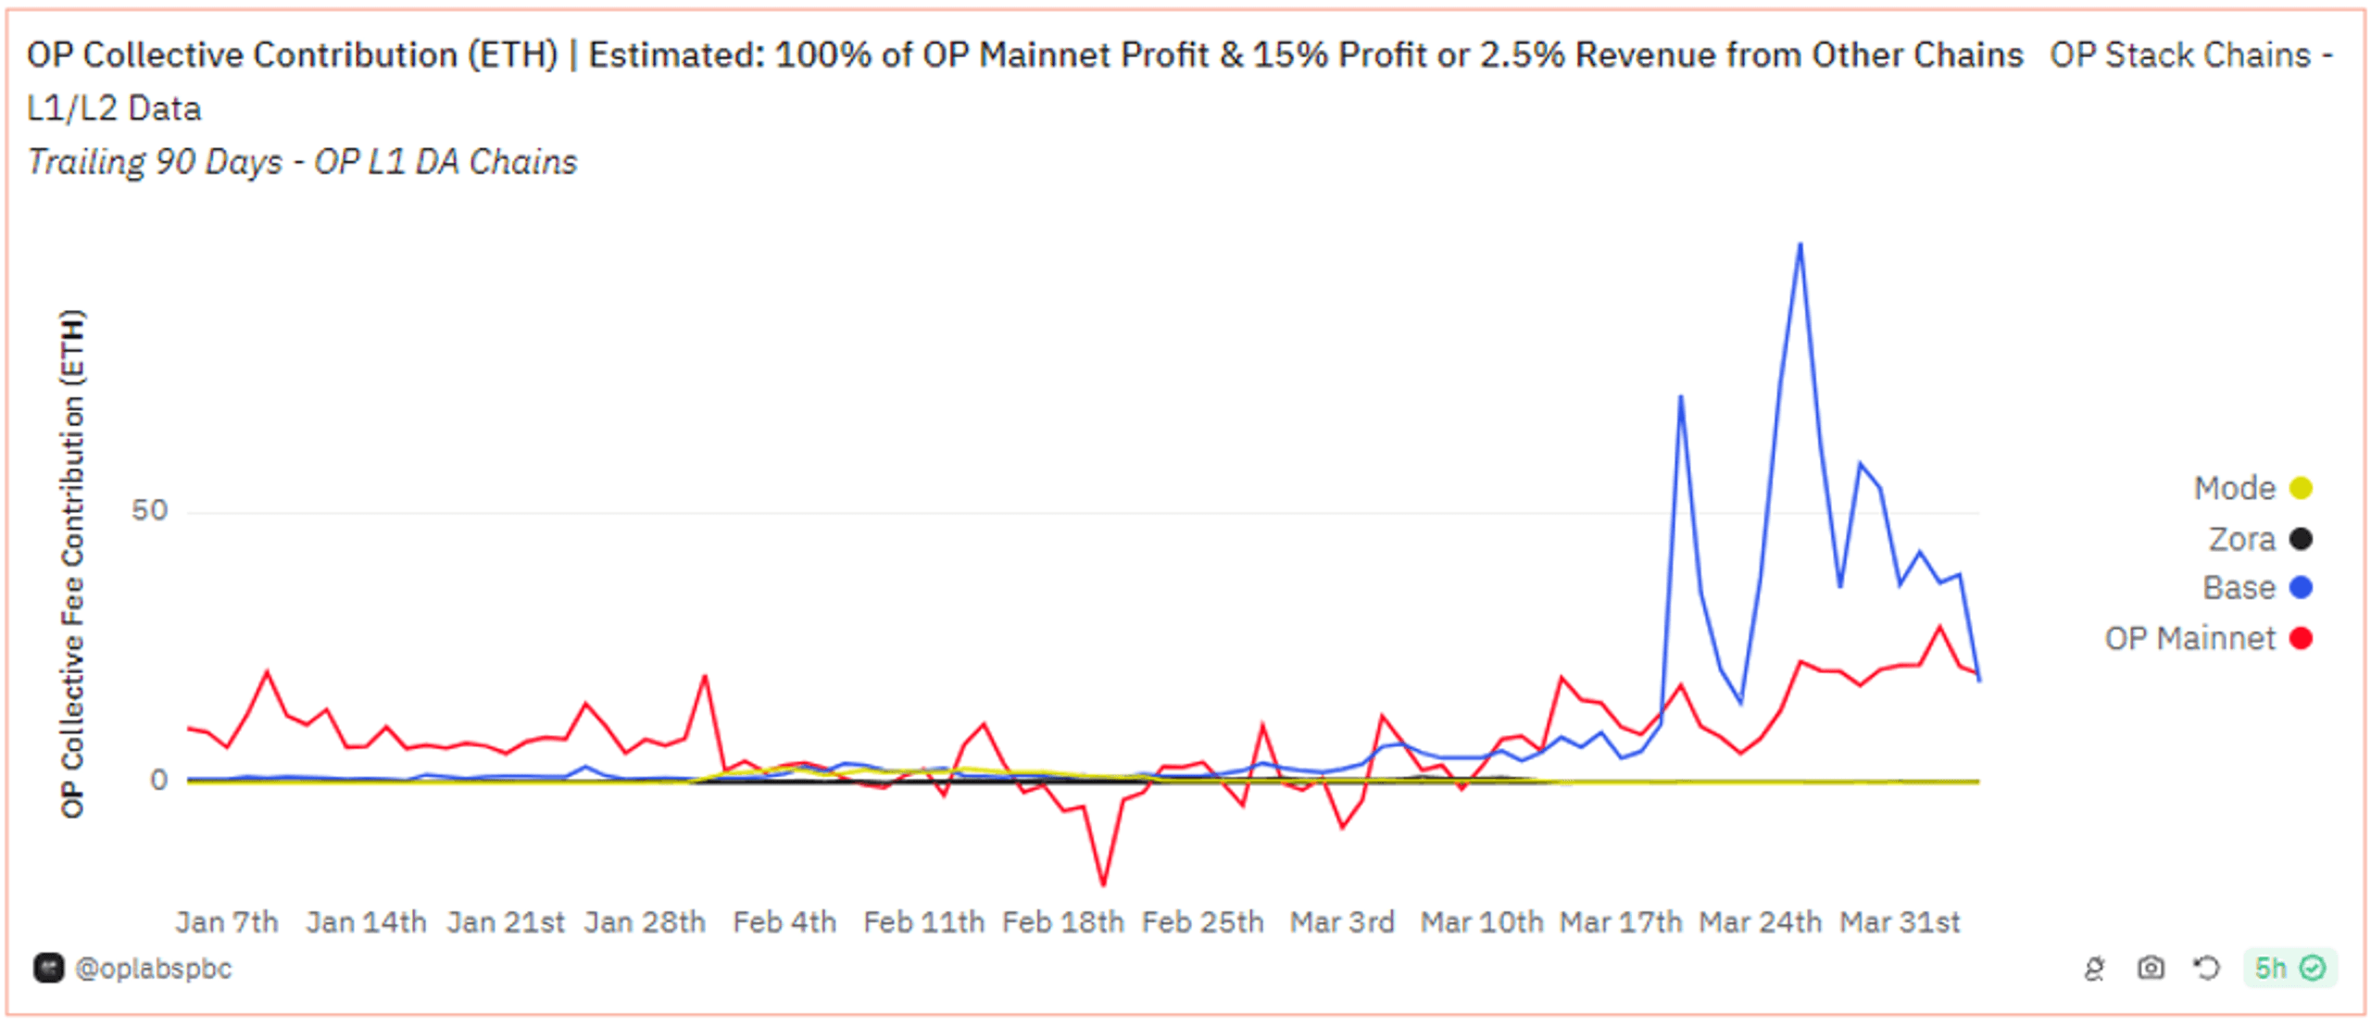
Task: Toggle the Mode series in legend
Action: tap(2252, 488)
